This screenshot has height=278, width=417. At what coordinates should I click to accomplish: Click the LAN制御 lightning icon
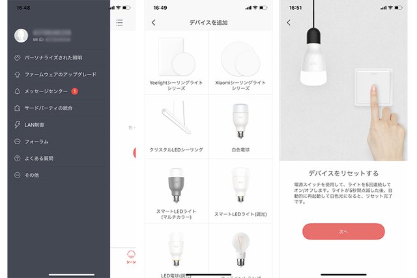[x=18, y=125]
